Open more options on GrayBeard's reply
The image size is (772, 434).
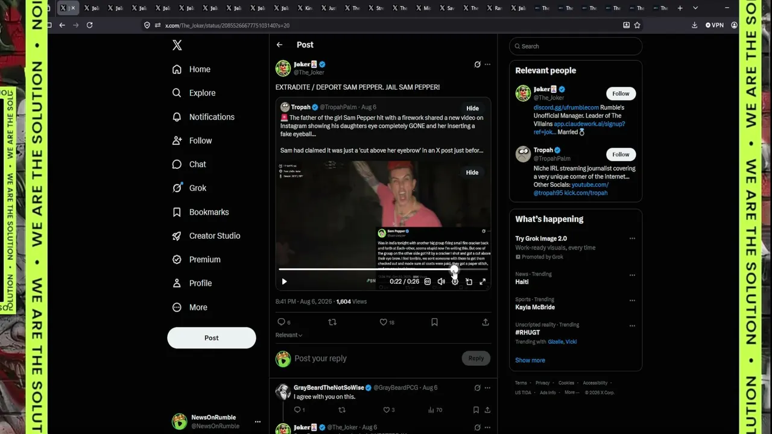click(x=487, y=388)
